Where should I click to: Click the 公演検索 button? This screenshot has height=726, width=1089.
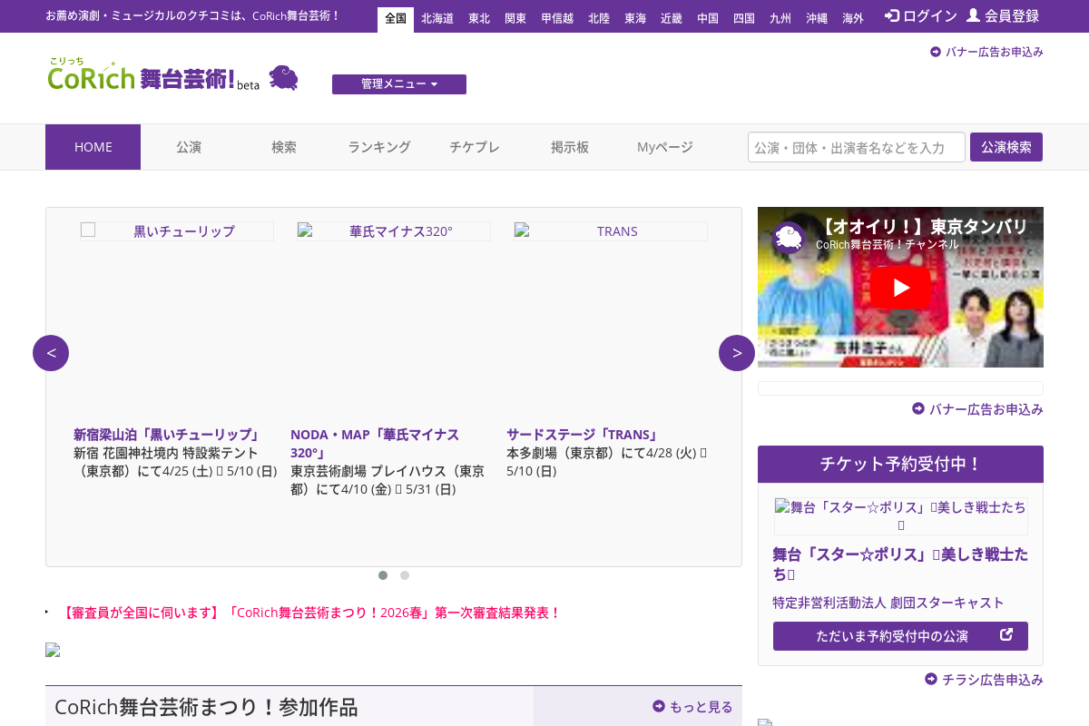point(1006,147)
